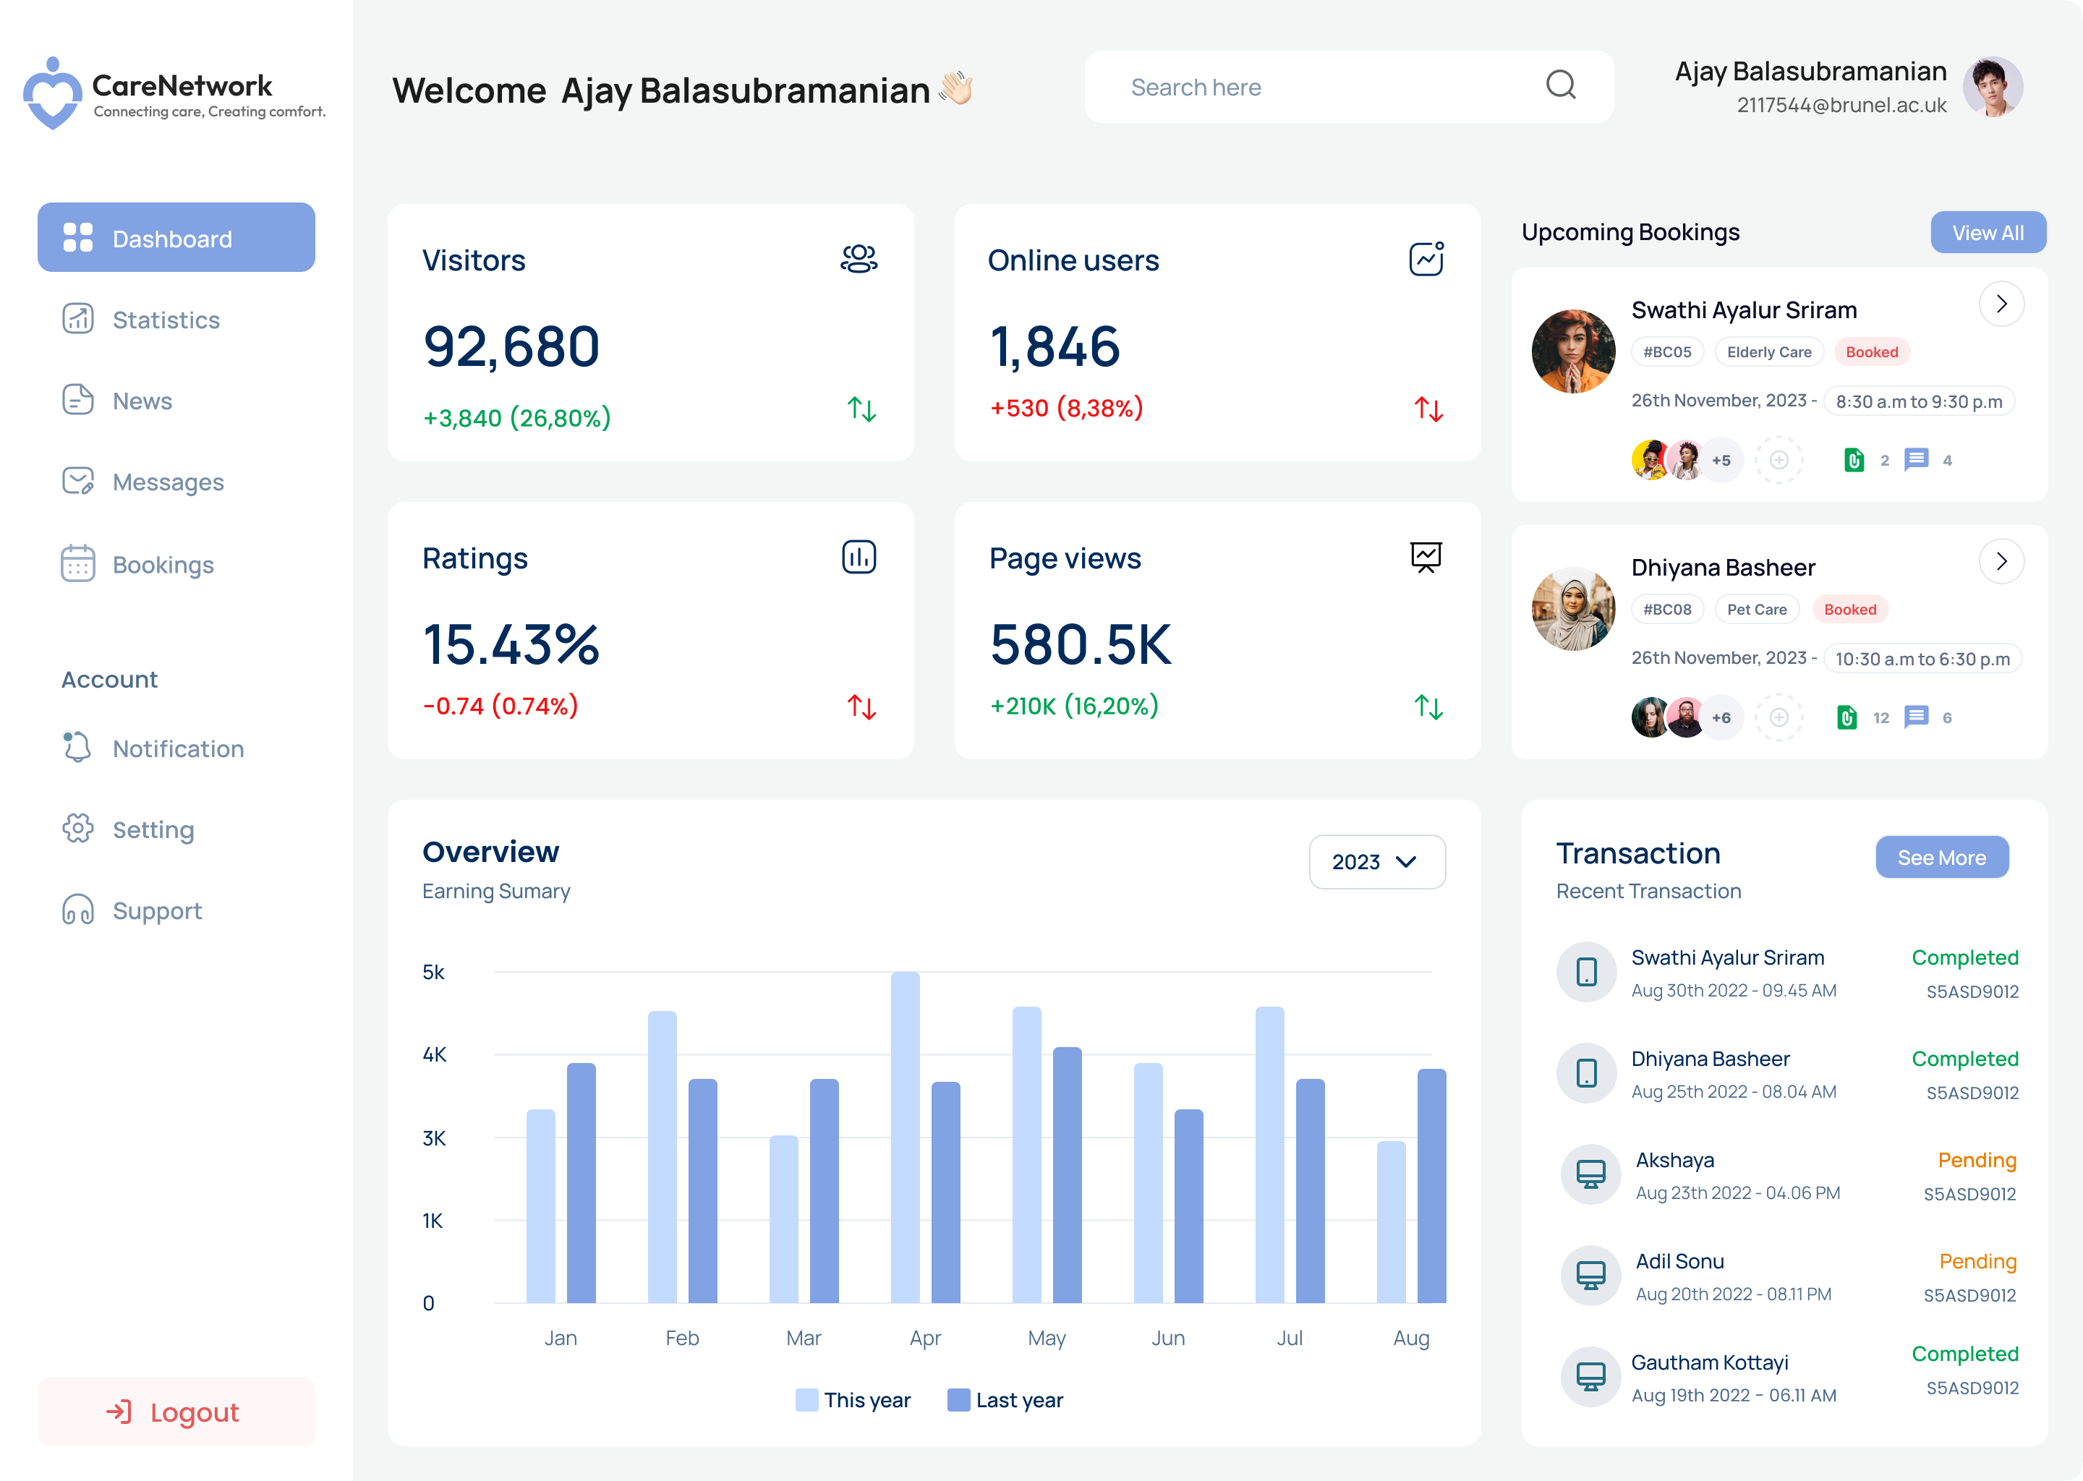Click the search magnifier icon
The image size is (2083, 1481).
pyautogui.click(x=1560, y=85)
